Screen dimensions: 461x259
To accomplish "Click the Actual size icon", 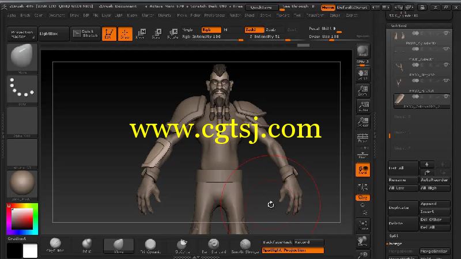I will coord(363,106).
